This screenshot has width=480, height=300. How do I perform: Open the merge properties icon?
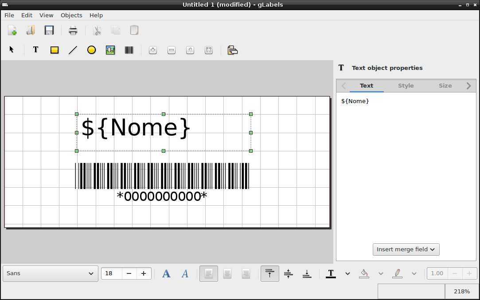coord(233,50)
